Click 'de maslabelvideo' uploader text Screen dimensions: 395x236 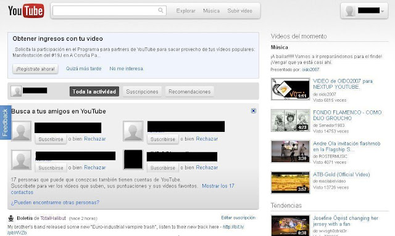pos(329,181)
